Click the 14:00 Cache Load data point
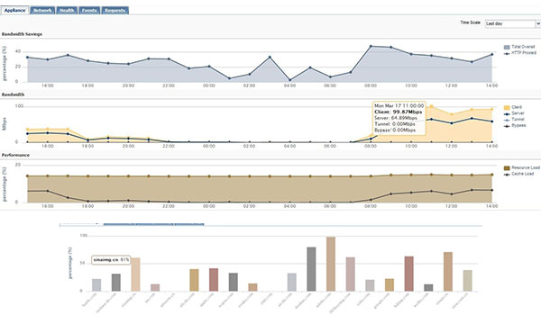 point(491,190)
